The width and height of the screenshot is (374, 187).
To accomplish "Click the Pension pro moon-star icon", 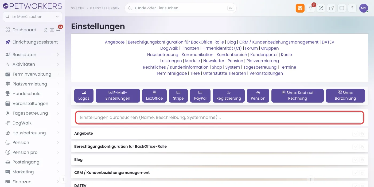I will click(x=8, y=153).
